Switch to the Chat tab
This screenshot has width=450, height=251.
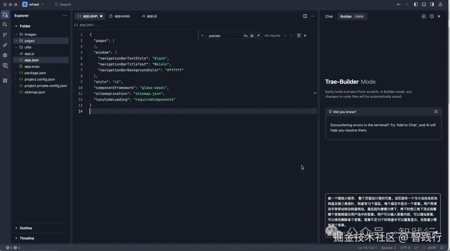pyautogui.click(x=329, y=16)
